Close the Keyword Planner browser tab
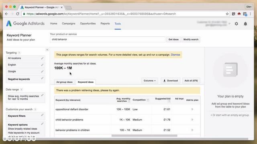Image resolution: width=257 pixels, height=144 pixels. coord(61,7)
